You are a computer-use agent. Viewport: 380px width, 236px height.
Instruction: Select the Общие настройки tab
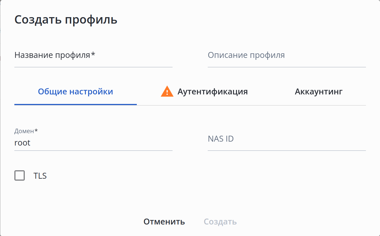click(75, 92)
